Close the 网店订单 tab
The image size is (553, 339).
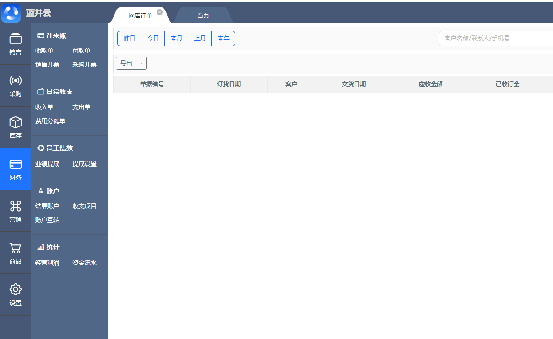(159, 12)
